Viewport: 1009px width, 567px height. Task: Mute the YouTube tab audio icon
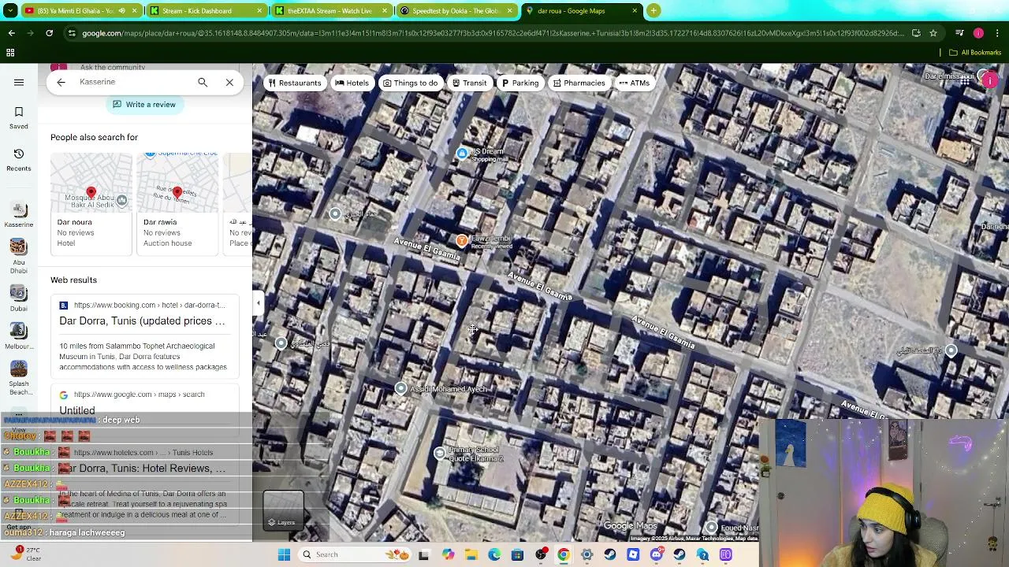[x=121, y=11]
